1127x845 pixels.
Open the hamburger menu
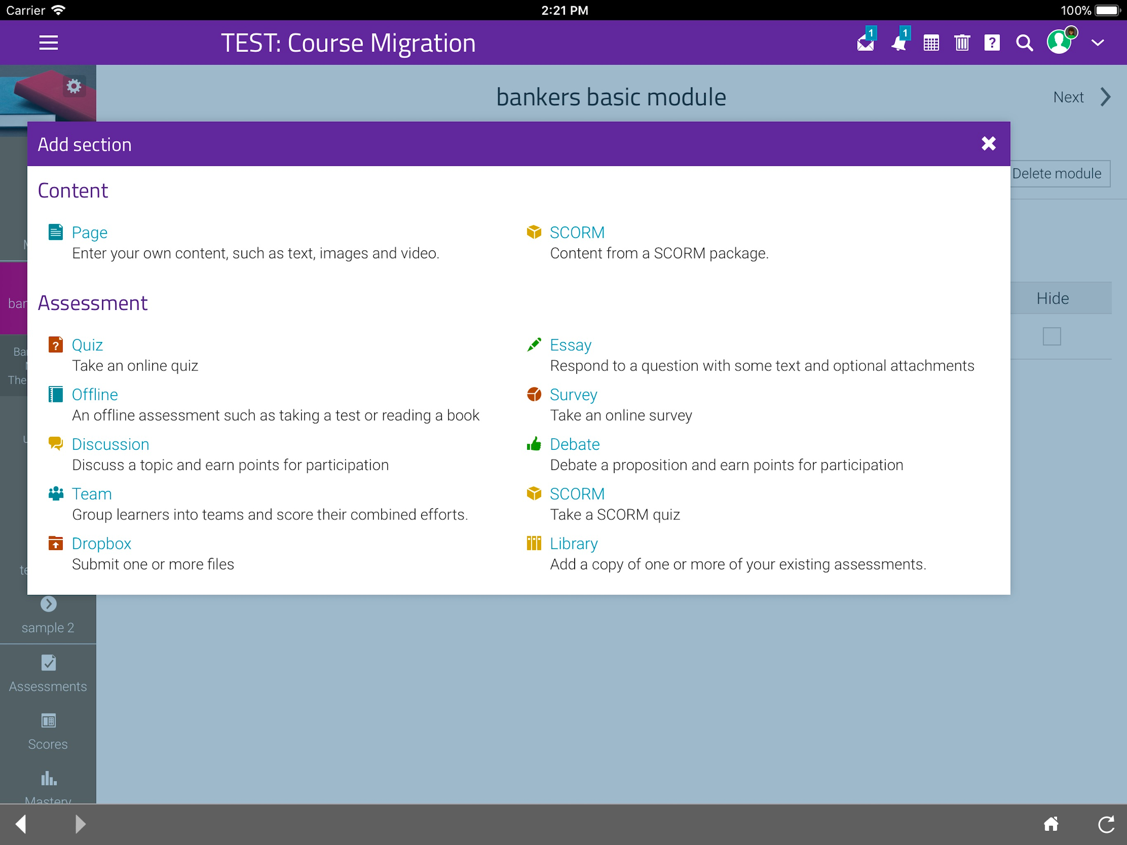(x=48, y=43)
